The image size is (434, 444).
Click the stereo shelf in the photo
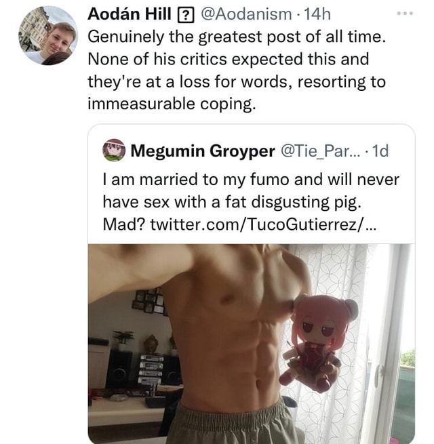click(x=151, y=369)
